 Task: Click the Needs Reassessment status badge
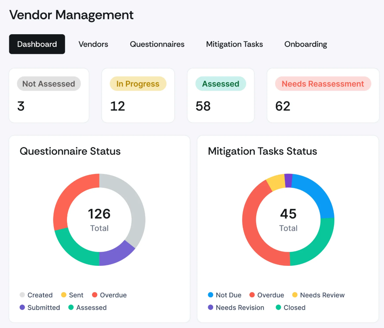point(323,84)
